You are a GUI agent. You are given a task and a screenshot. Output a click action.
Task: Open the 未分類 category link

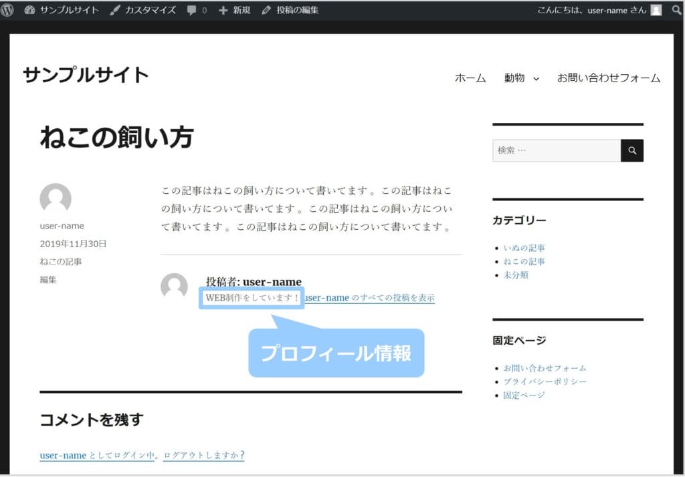(x=516, y=275)
